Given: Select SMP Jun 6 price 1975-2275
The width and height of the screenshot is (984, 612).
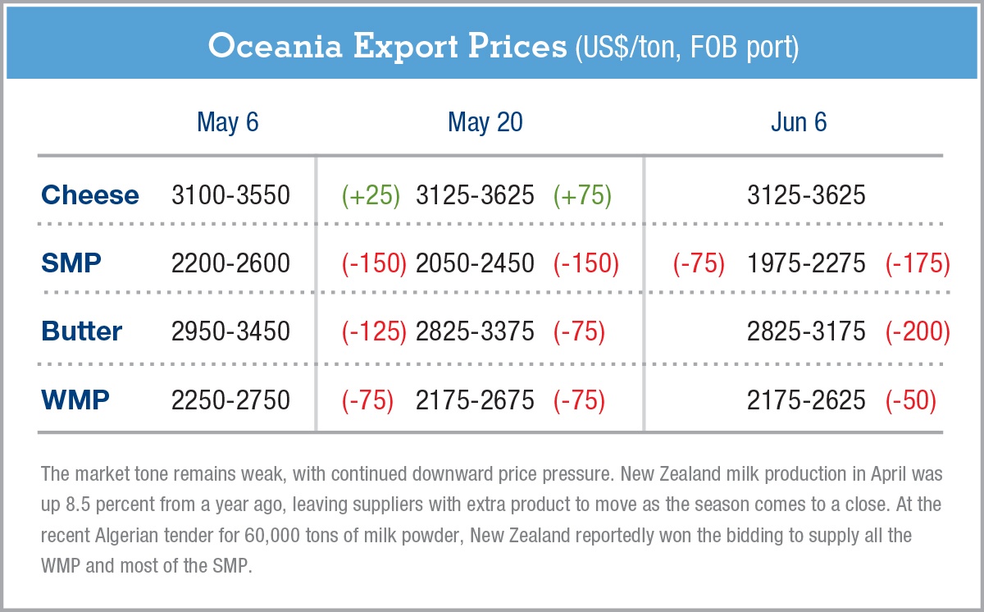Looking at the screenshot, I should 806,263.
